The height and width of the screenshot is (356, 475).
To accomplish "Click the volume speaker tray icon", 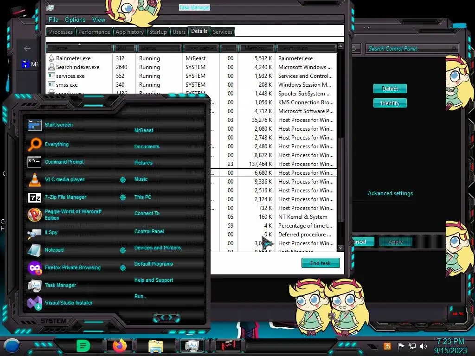I will pos(423,346).
